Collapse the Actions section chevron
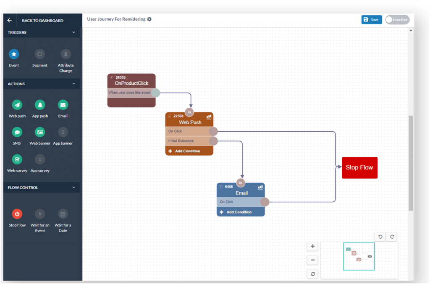The width and height of the screenshot is (430, 284). point(74,84)
